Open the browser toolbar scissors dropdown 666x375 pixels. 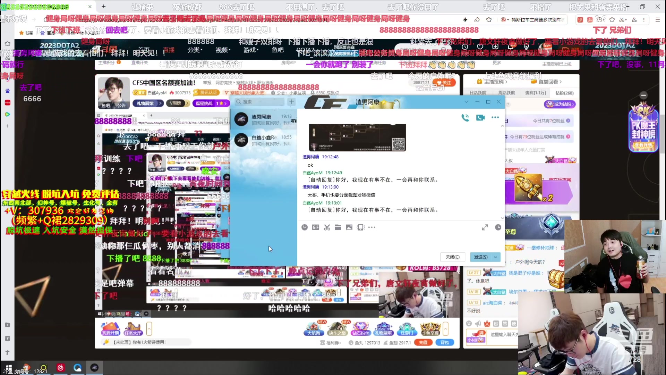(x=623, y=20)
